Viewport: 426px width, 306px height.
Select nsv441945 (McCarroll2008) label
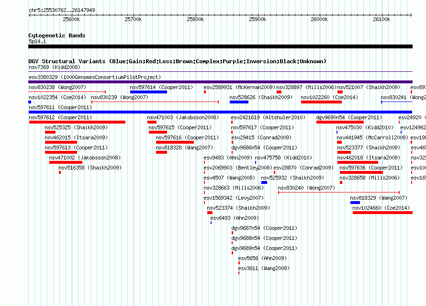pyautogui.click(x=372, y=137)
